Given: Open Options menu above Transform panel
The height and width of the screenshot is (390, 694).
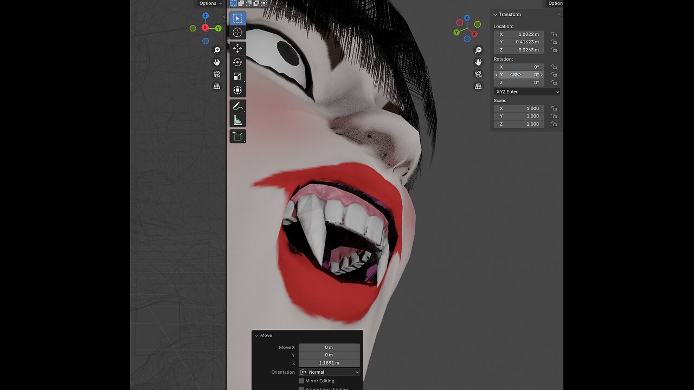Looking at the screenshot, I should (x=555, y=3).
